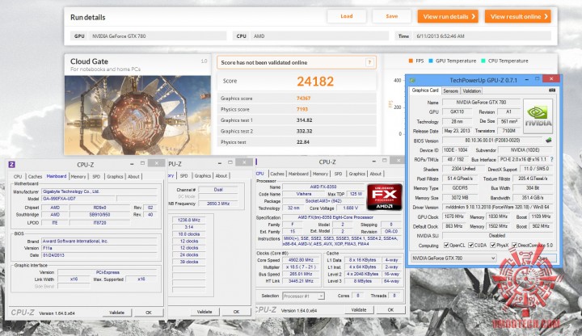Viewport: 582px width, 336px height.
Task: Click the AMD FX processor logo
Action: click(385, 197)
